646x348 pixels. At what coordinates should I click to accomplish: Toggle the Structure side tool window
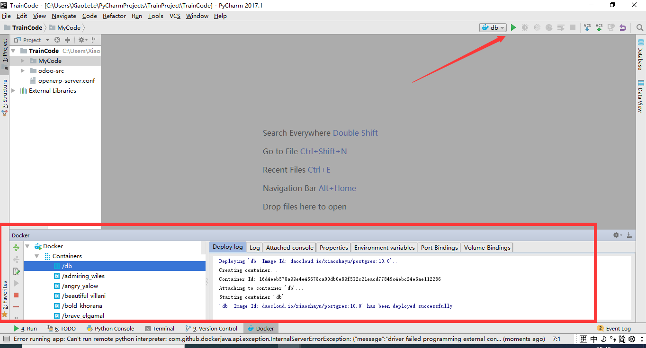[x=5, y=98]
